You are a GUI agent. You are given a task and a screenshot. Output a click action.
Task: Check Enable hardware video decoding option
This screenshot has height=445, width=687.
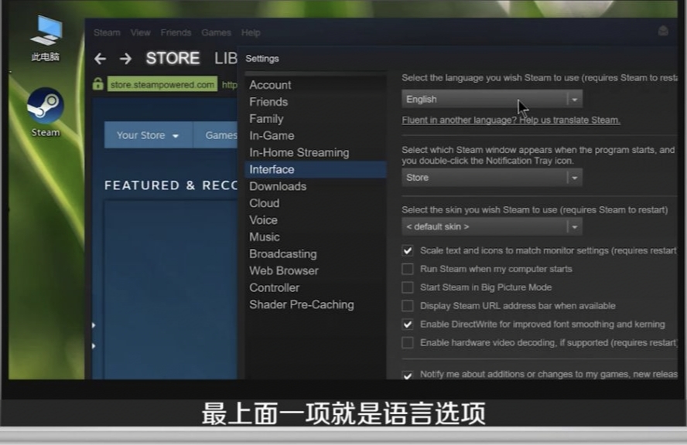[x=408, y=342]
